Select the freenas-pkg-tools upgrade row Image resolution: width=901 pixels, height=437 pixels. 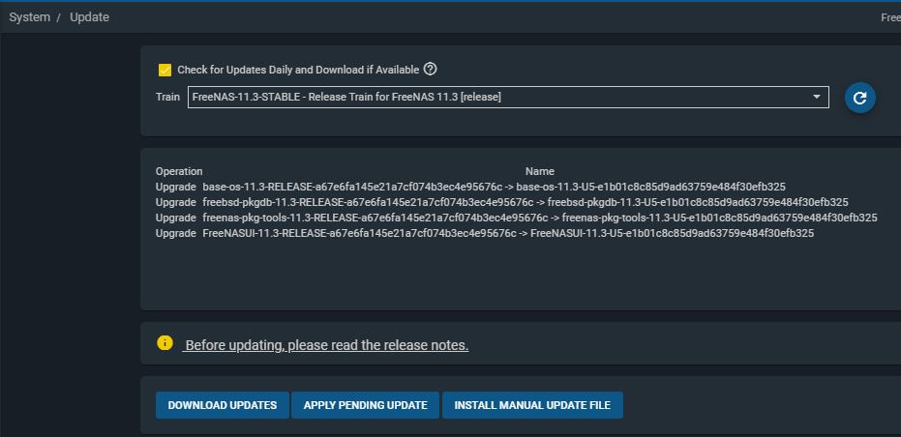(x=516, y=218)
